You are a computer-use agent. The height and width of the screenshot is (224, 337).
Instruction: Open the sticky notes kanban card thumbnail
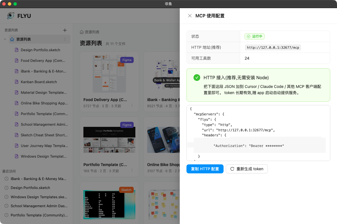click(x=163, y=204)
